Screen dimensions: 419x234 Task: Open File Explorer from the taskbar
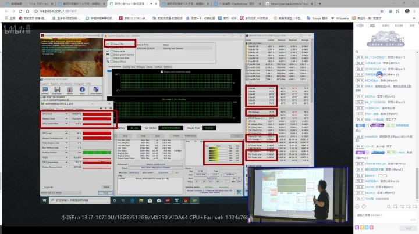click(141, 200)
